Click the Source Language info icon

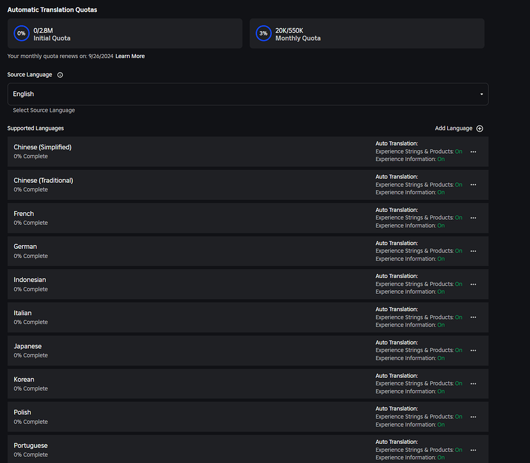tap(60, 75)
